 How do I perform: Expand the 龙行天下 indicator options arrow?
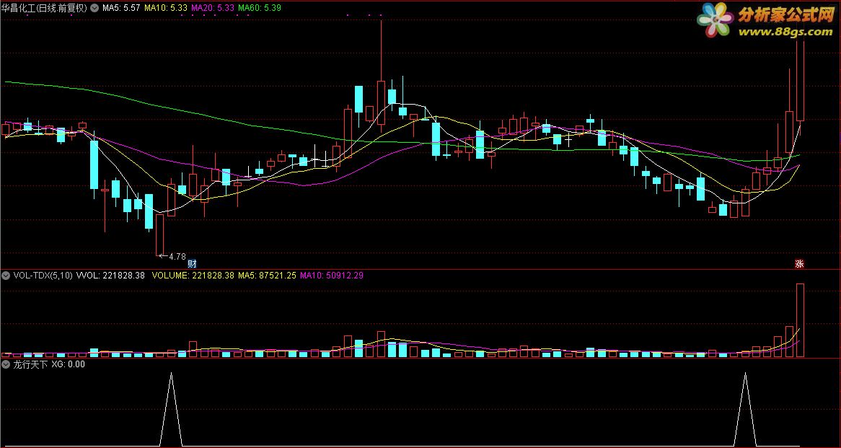[6, 364]
